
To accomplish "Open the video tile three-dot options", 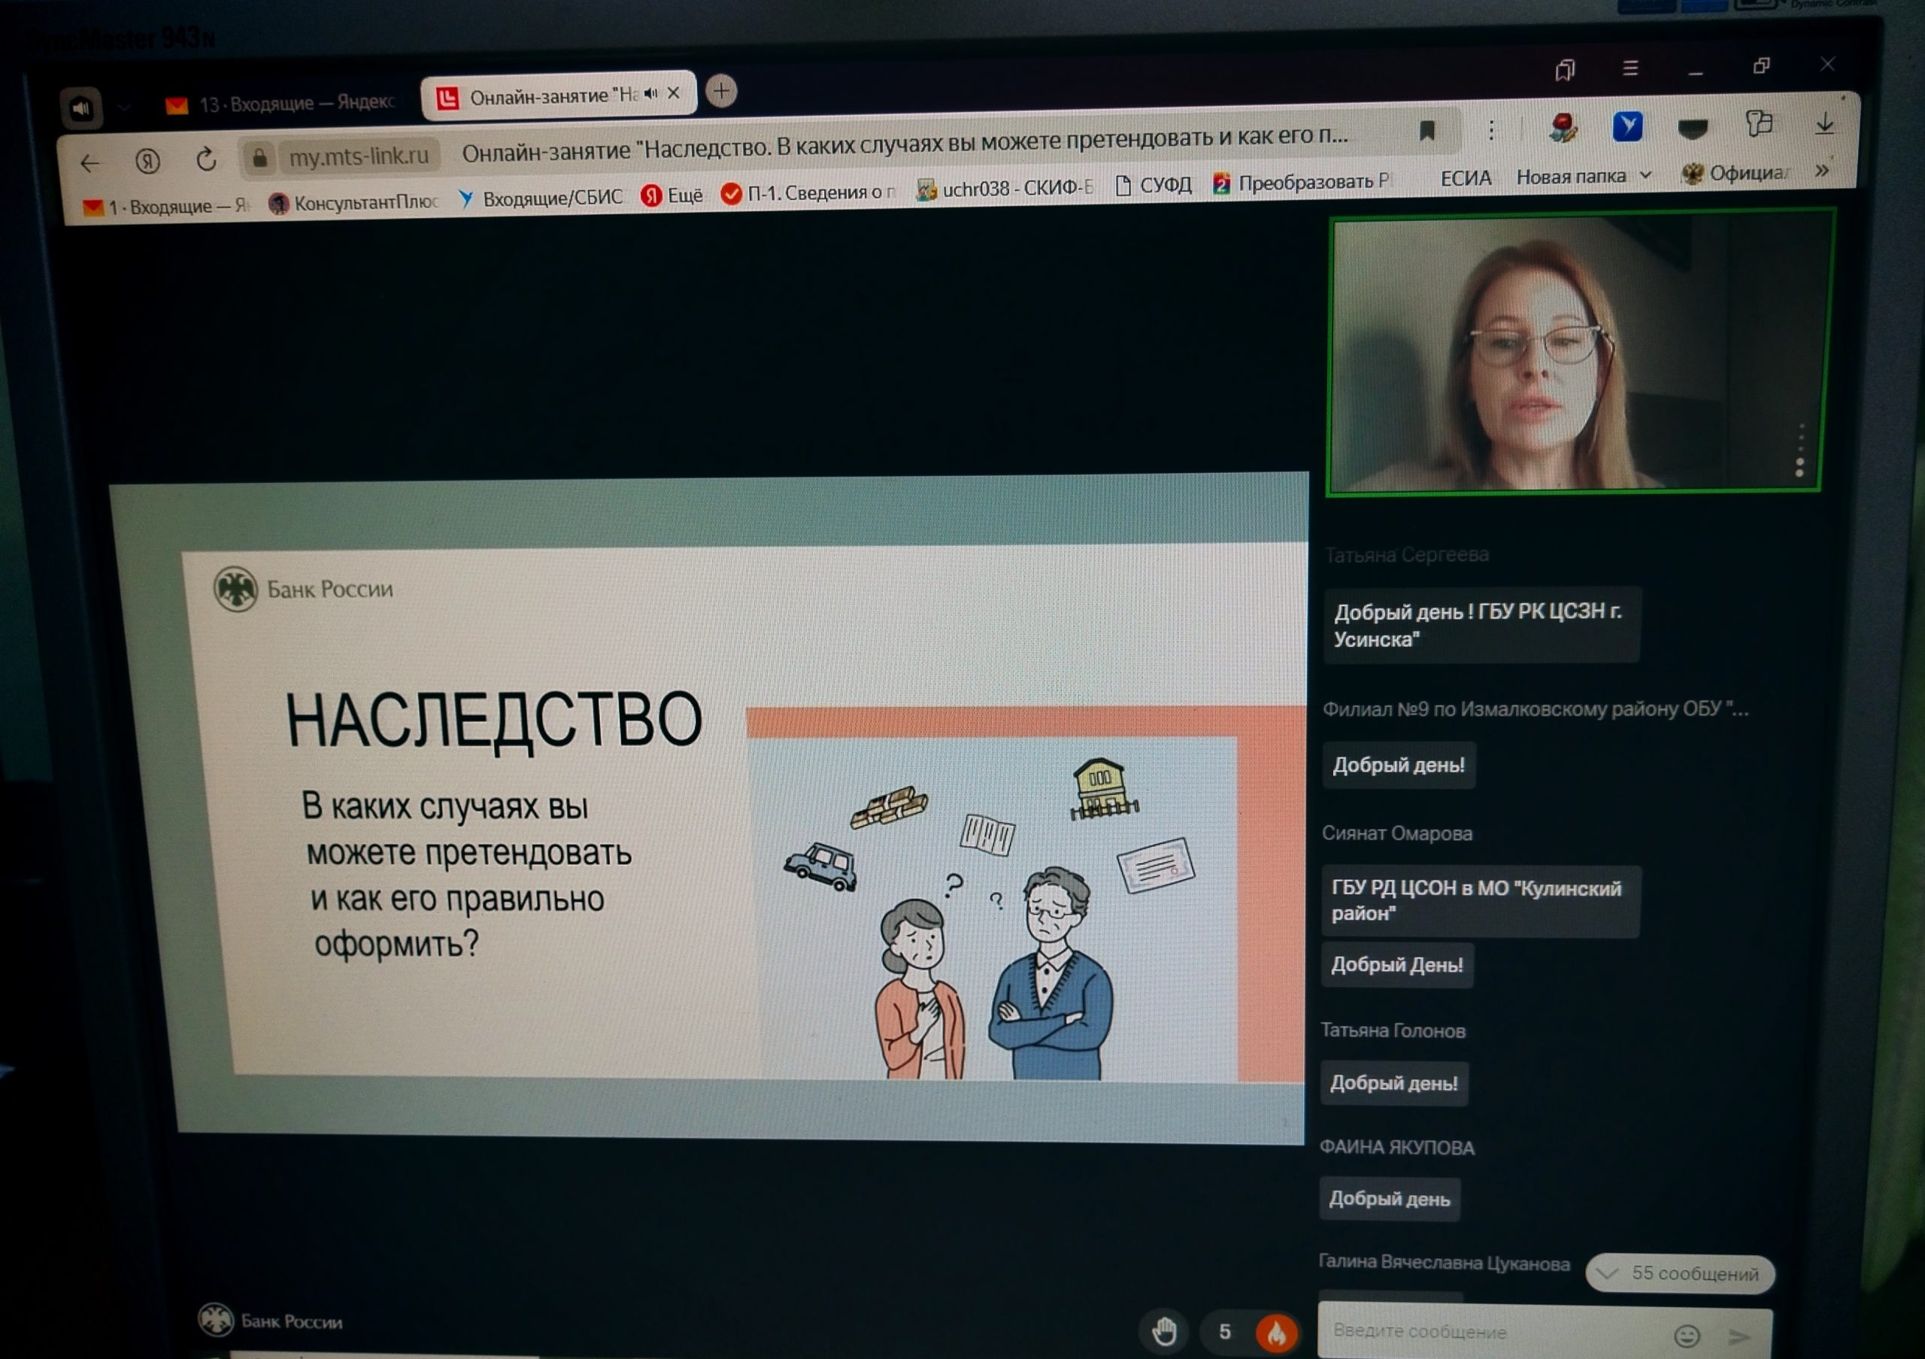I will [x=1799, y=452].
